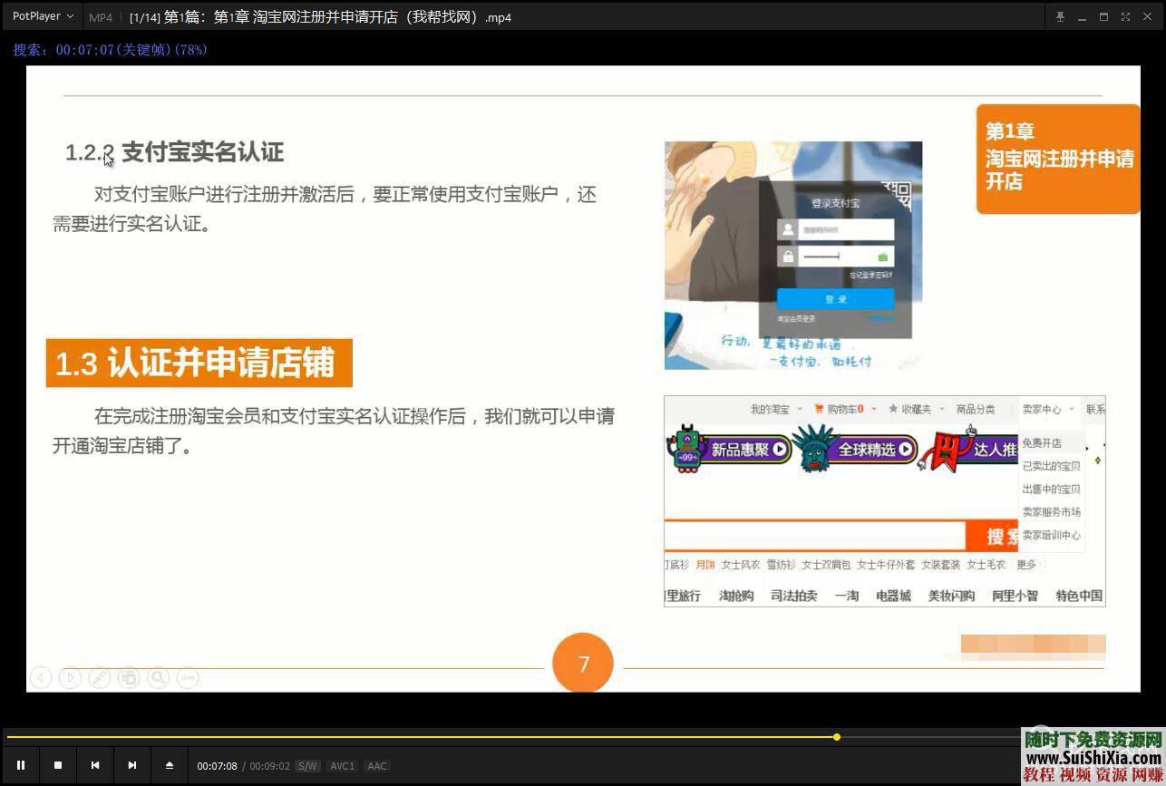The width and height of the screenshot is (1166, 786).
Task: Select the pen annotation icon on the slide
Action: [100, 677]
